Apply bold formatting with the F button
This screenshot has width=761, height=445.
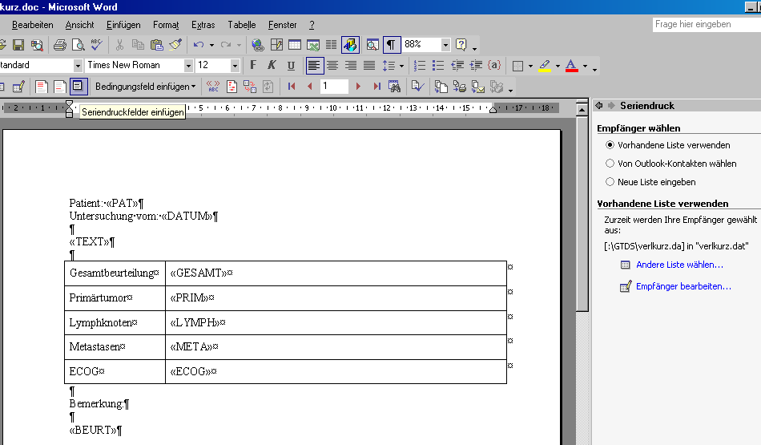click(x=254, y=66)
